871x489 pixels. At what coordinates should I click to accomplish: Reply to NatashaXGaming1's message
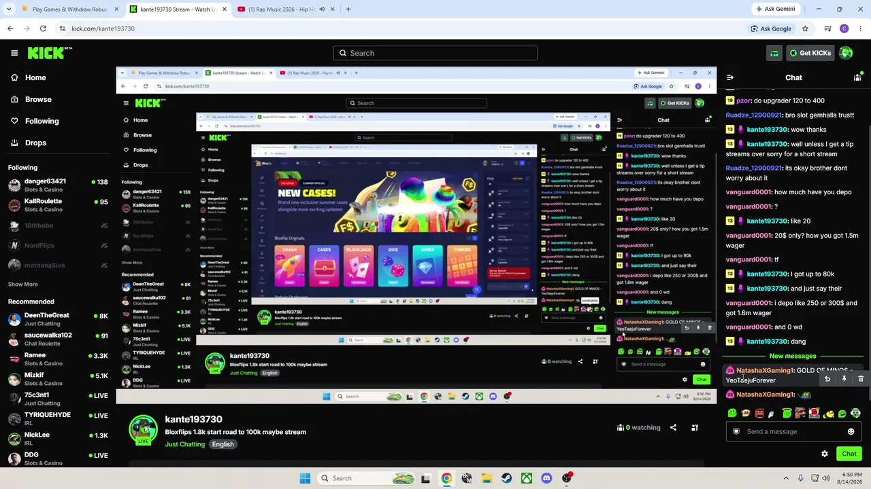point(827,379)
